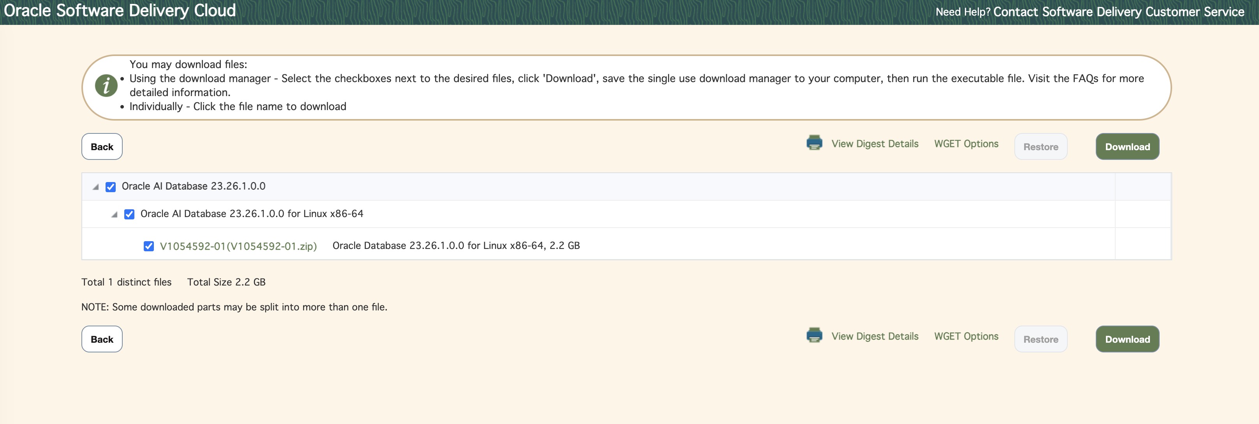
Task: Uncheck the V1054592-01 file checkbox
Action: 148,246
